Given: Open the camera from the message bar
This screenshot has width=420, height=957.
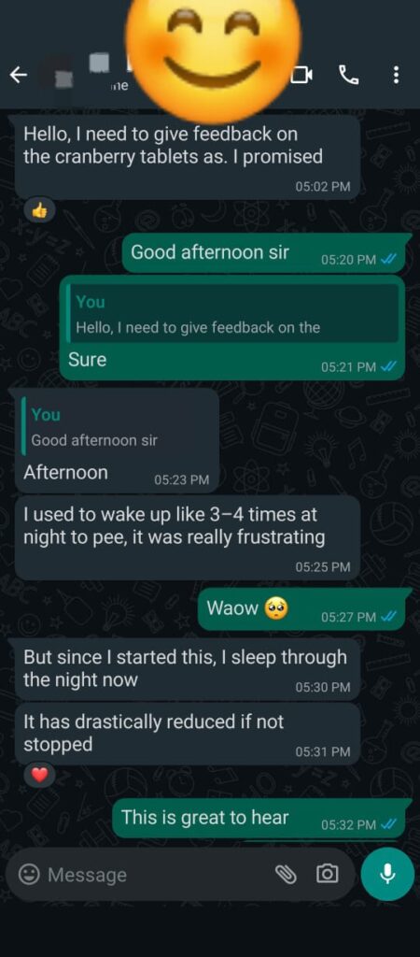Looking at the screenshot, I should tap(327, 874).
